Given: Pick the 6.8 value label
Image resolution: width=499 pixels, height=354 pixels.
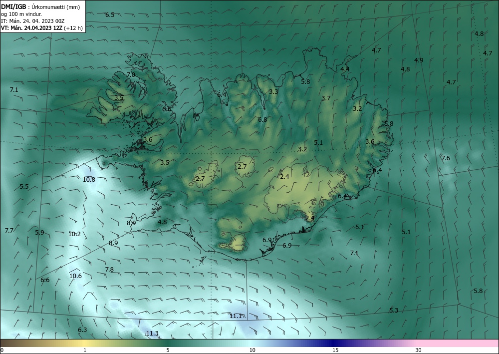Looking at the screenshot, I should tap(262, 120).
